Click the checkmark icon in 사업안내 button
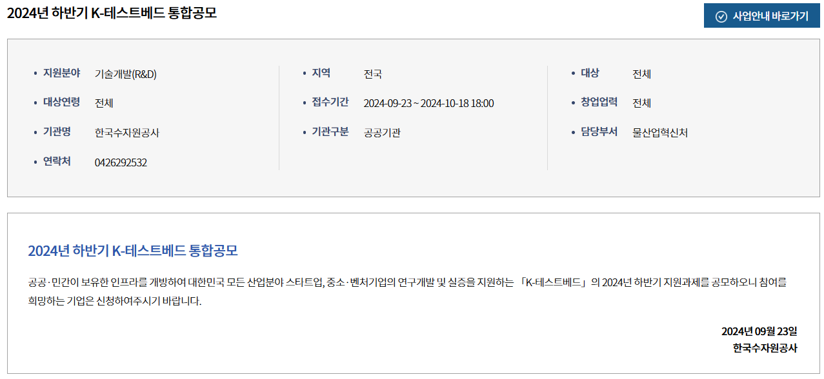The height and width of the screenshot is (379, 824). coord(721,16)
